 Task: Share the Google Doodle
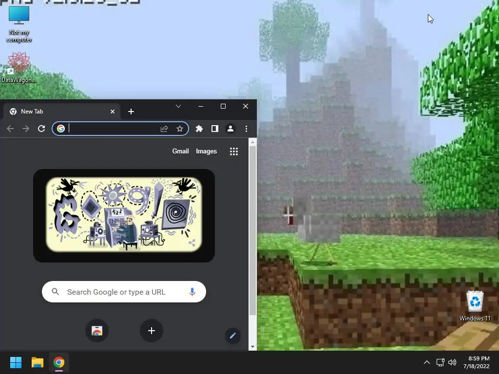[192, 243]
